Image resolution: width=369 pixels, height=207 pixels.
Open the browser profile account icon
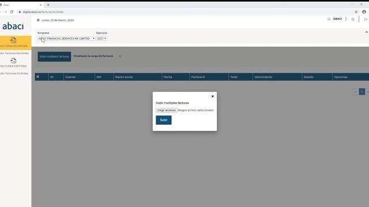tap(364, 11)
